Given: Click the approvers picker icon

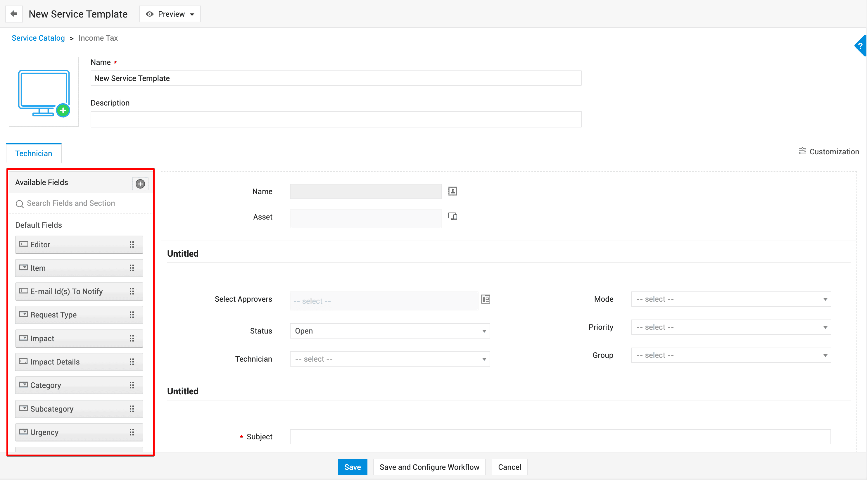Looking at the screenshot, I should 485,299.
